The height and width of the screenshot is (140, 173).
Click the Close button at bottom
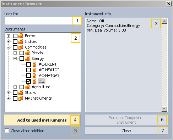126,131
